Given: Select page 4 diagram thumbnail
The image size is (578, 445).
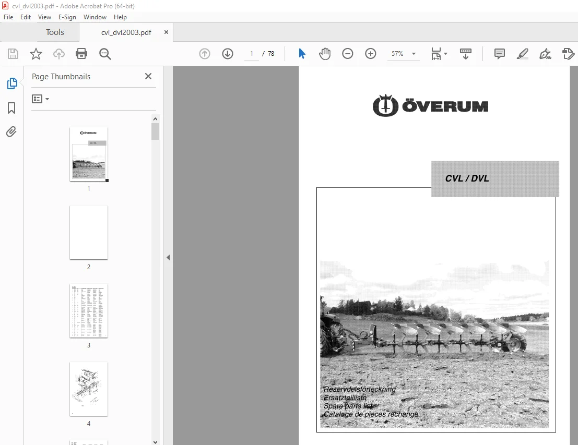Looking at the screenshot, I should 89,389.
